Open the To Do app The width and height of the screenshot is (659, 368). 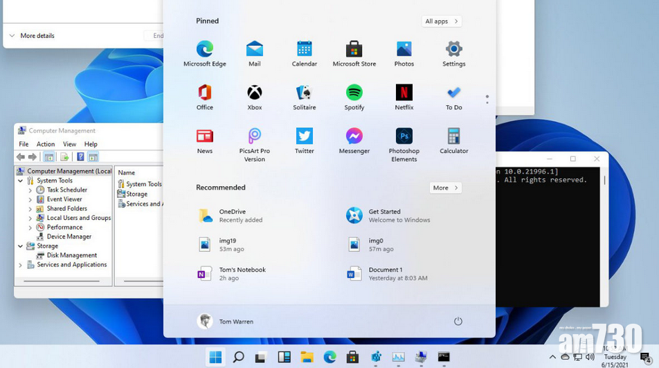point(454,98)
